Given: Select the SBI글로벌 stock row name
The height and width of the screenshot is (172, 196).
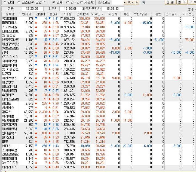Looking at the screenshot, I should (x=9, y=35).
